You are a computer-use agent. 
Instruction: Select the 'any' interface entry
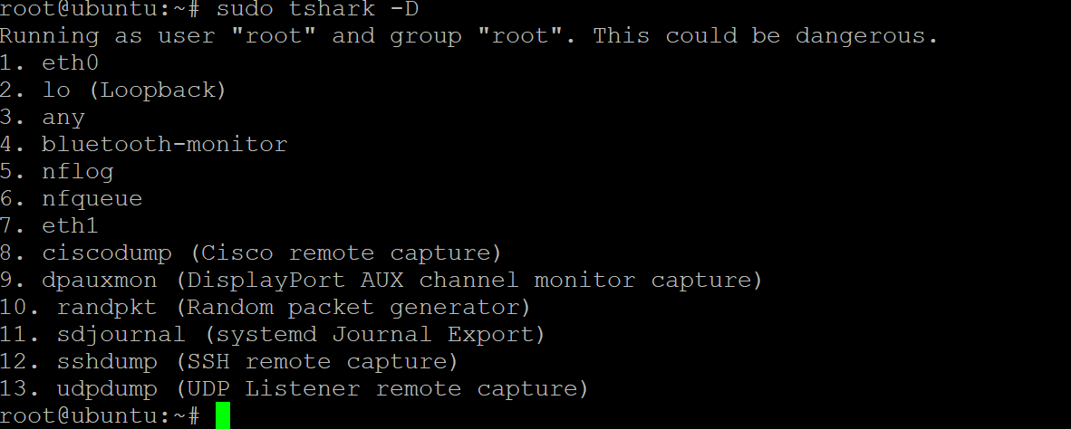[43, 118]
